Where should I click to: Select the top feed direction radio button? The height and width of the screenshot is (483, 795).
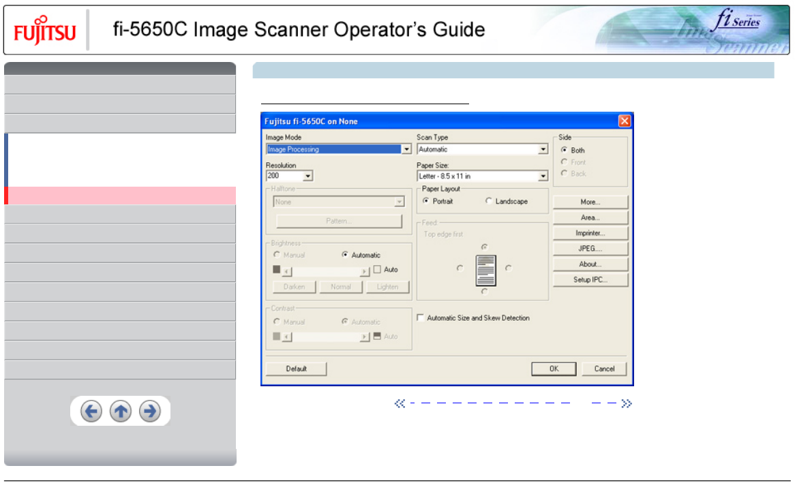pos(485,247)
